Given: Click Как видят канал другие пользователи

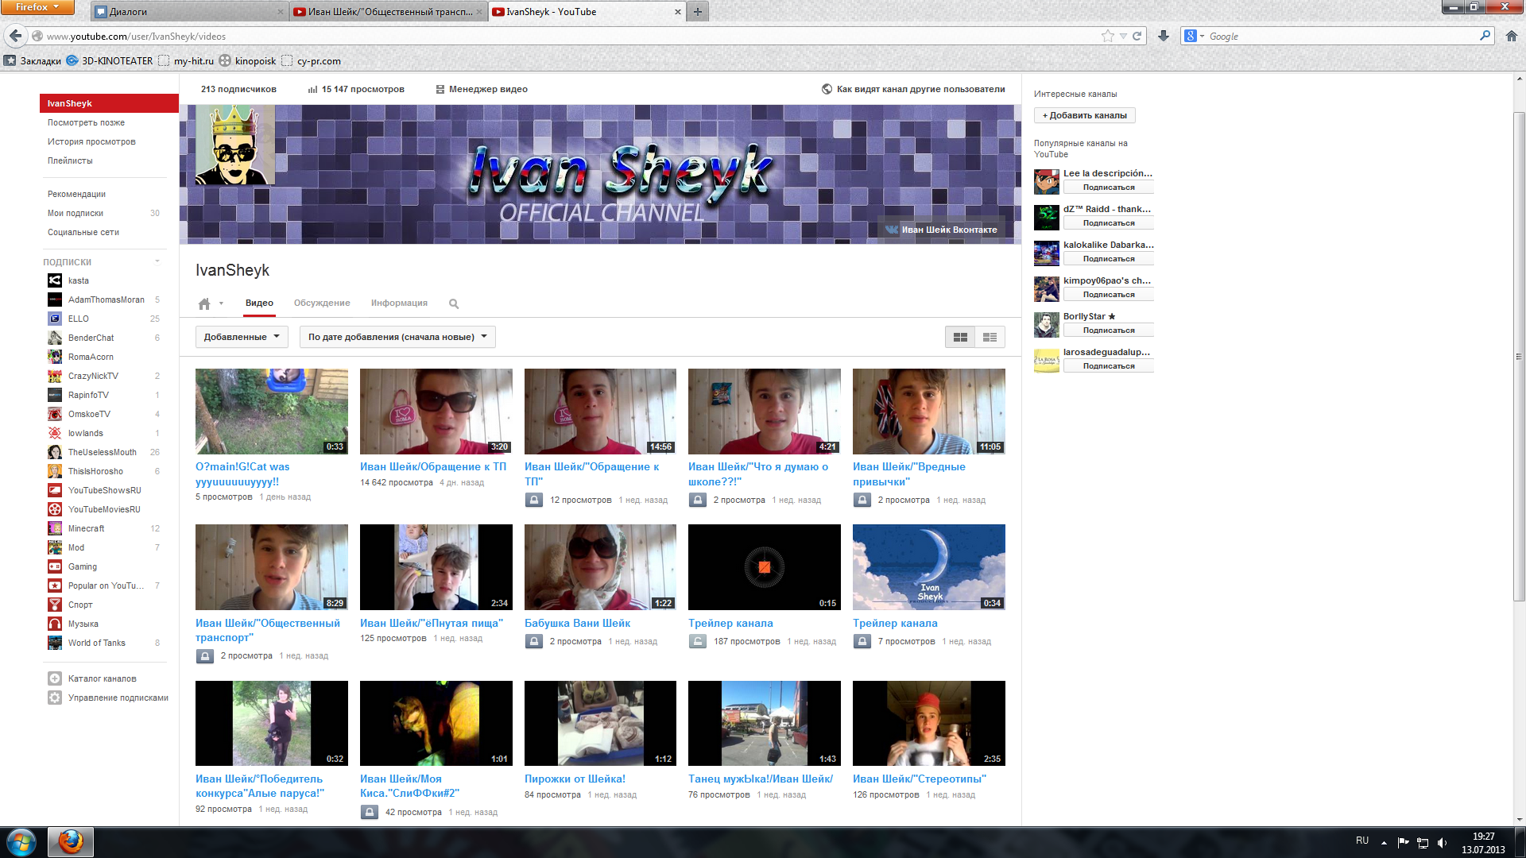Looking at the screenshot, I should (x=913, y=89).
